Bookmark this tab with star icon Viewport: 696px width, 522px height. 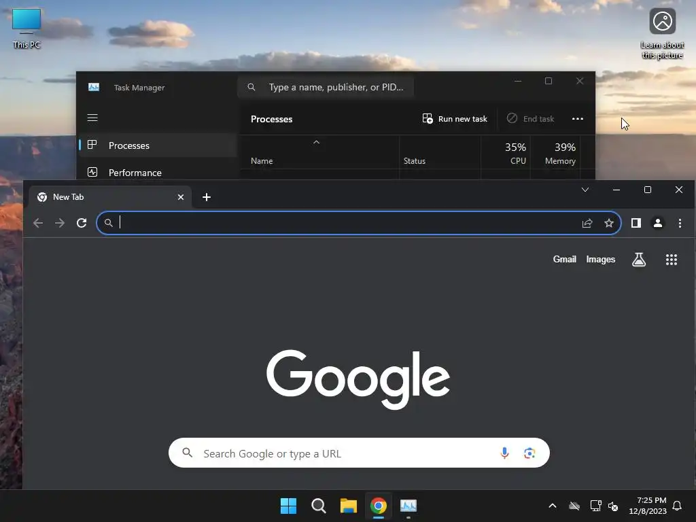click(609, 223)
